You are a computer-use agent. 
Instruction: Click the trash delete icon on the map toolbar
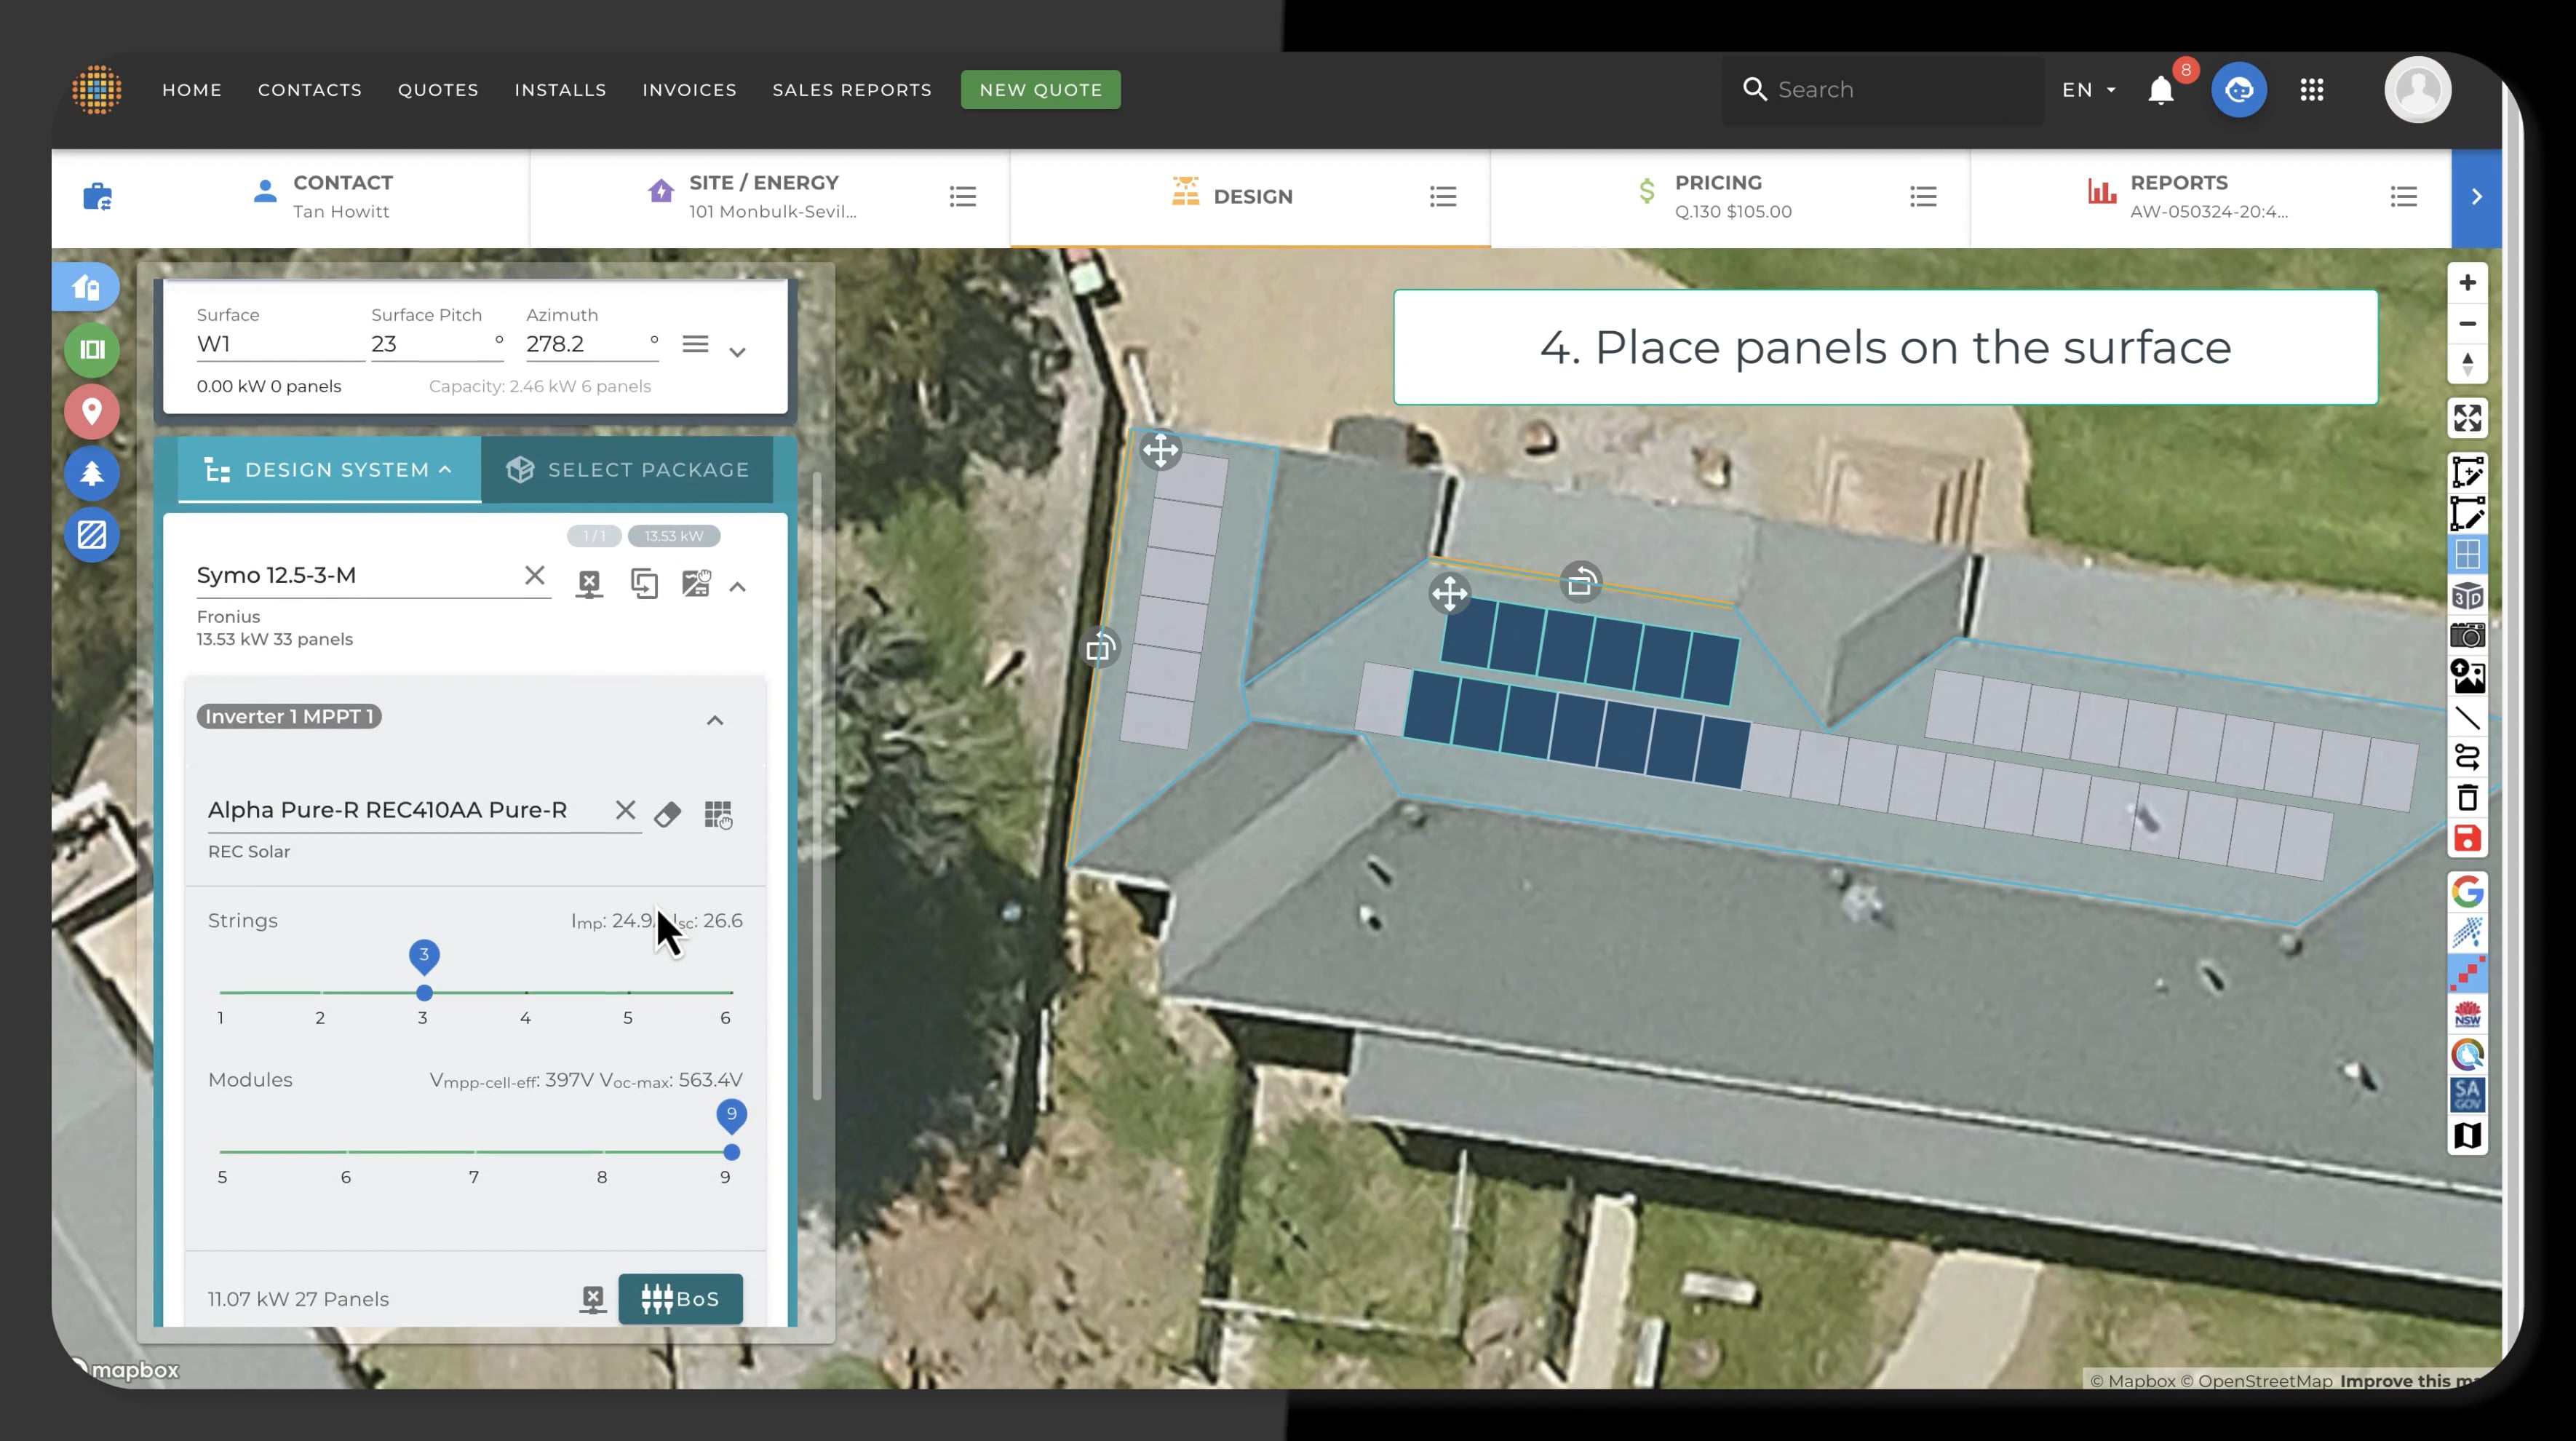tap(2467, 798)
